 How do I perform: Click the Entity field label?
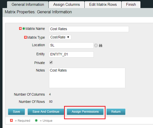(40, 54)
